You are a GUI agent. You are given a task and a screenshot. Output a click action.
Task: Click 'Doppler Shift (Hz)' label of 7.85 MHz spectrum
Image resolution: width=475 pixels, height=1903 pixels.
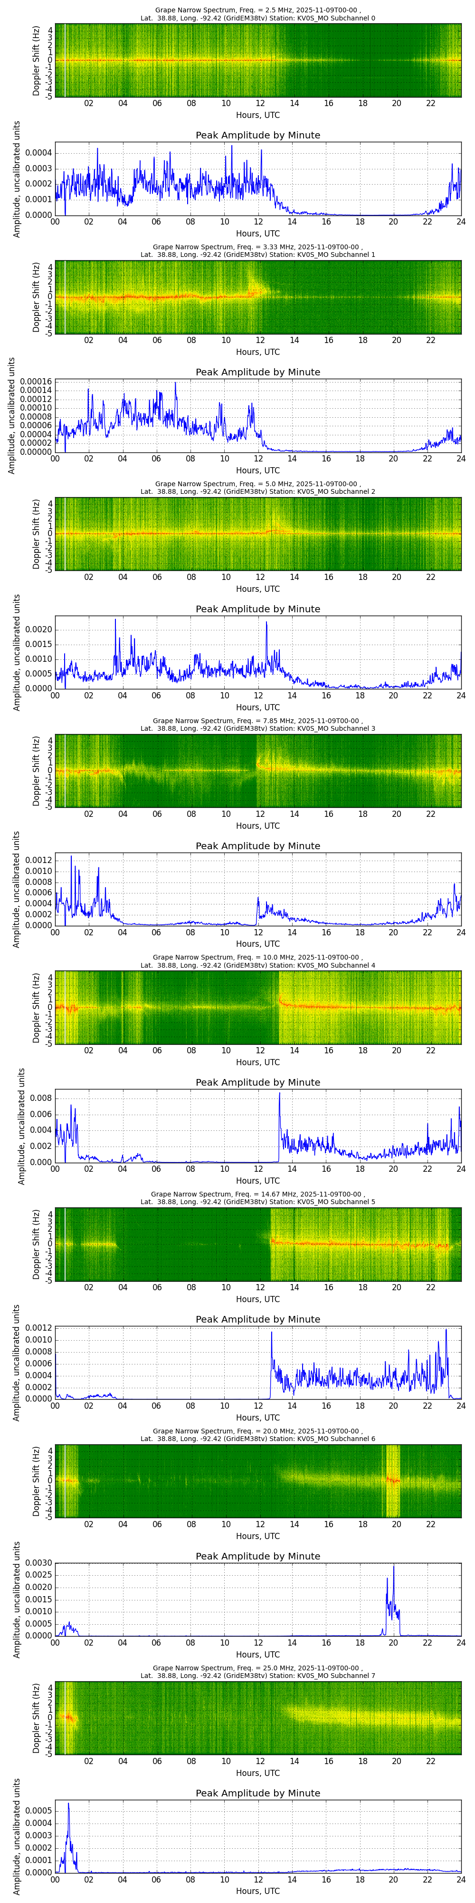click(x=37, y=771)
